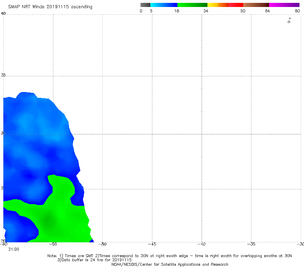Viewport: 304px width, 267px height.
Task: Select the gray segment of the color bar
Action: (x=145, y=5)
